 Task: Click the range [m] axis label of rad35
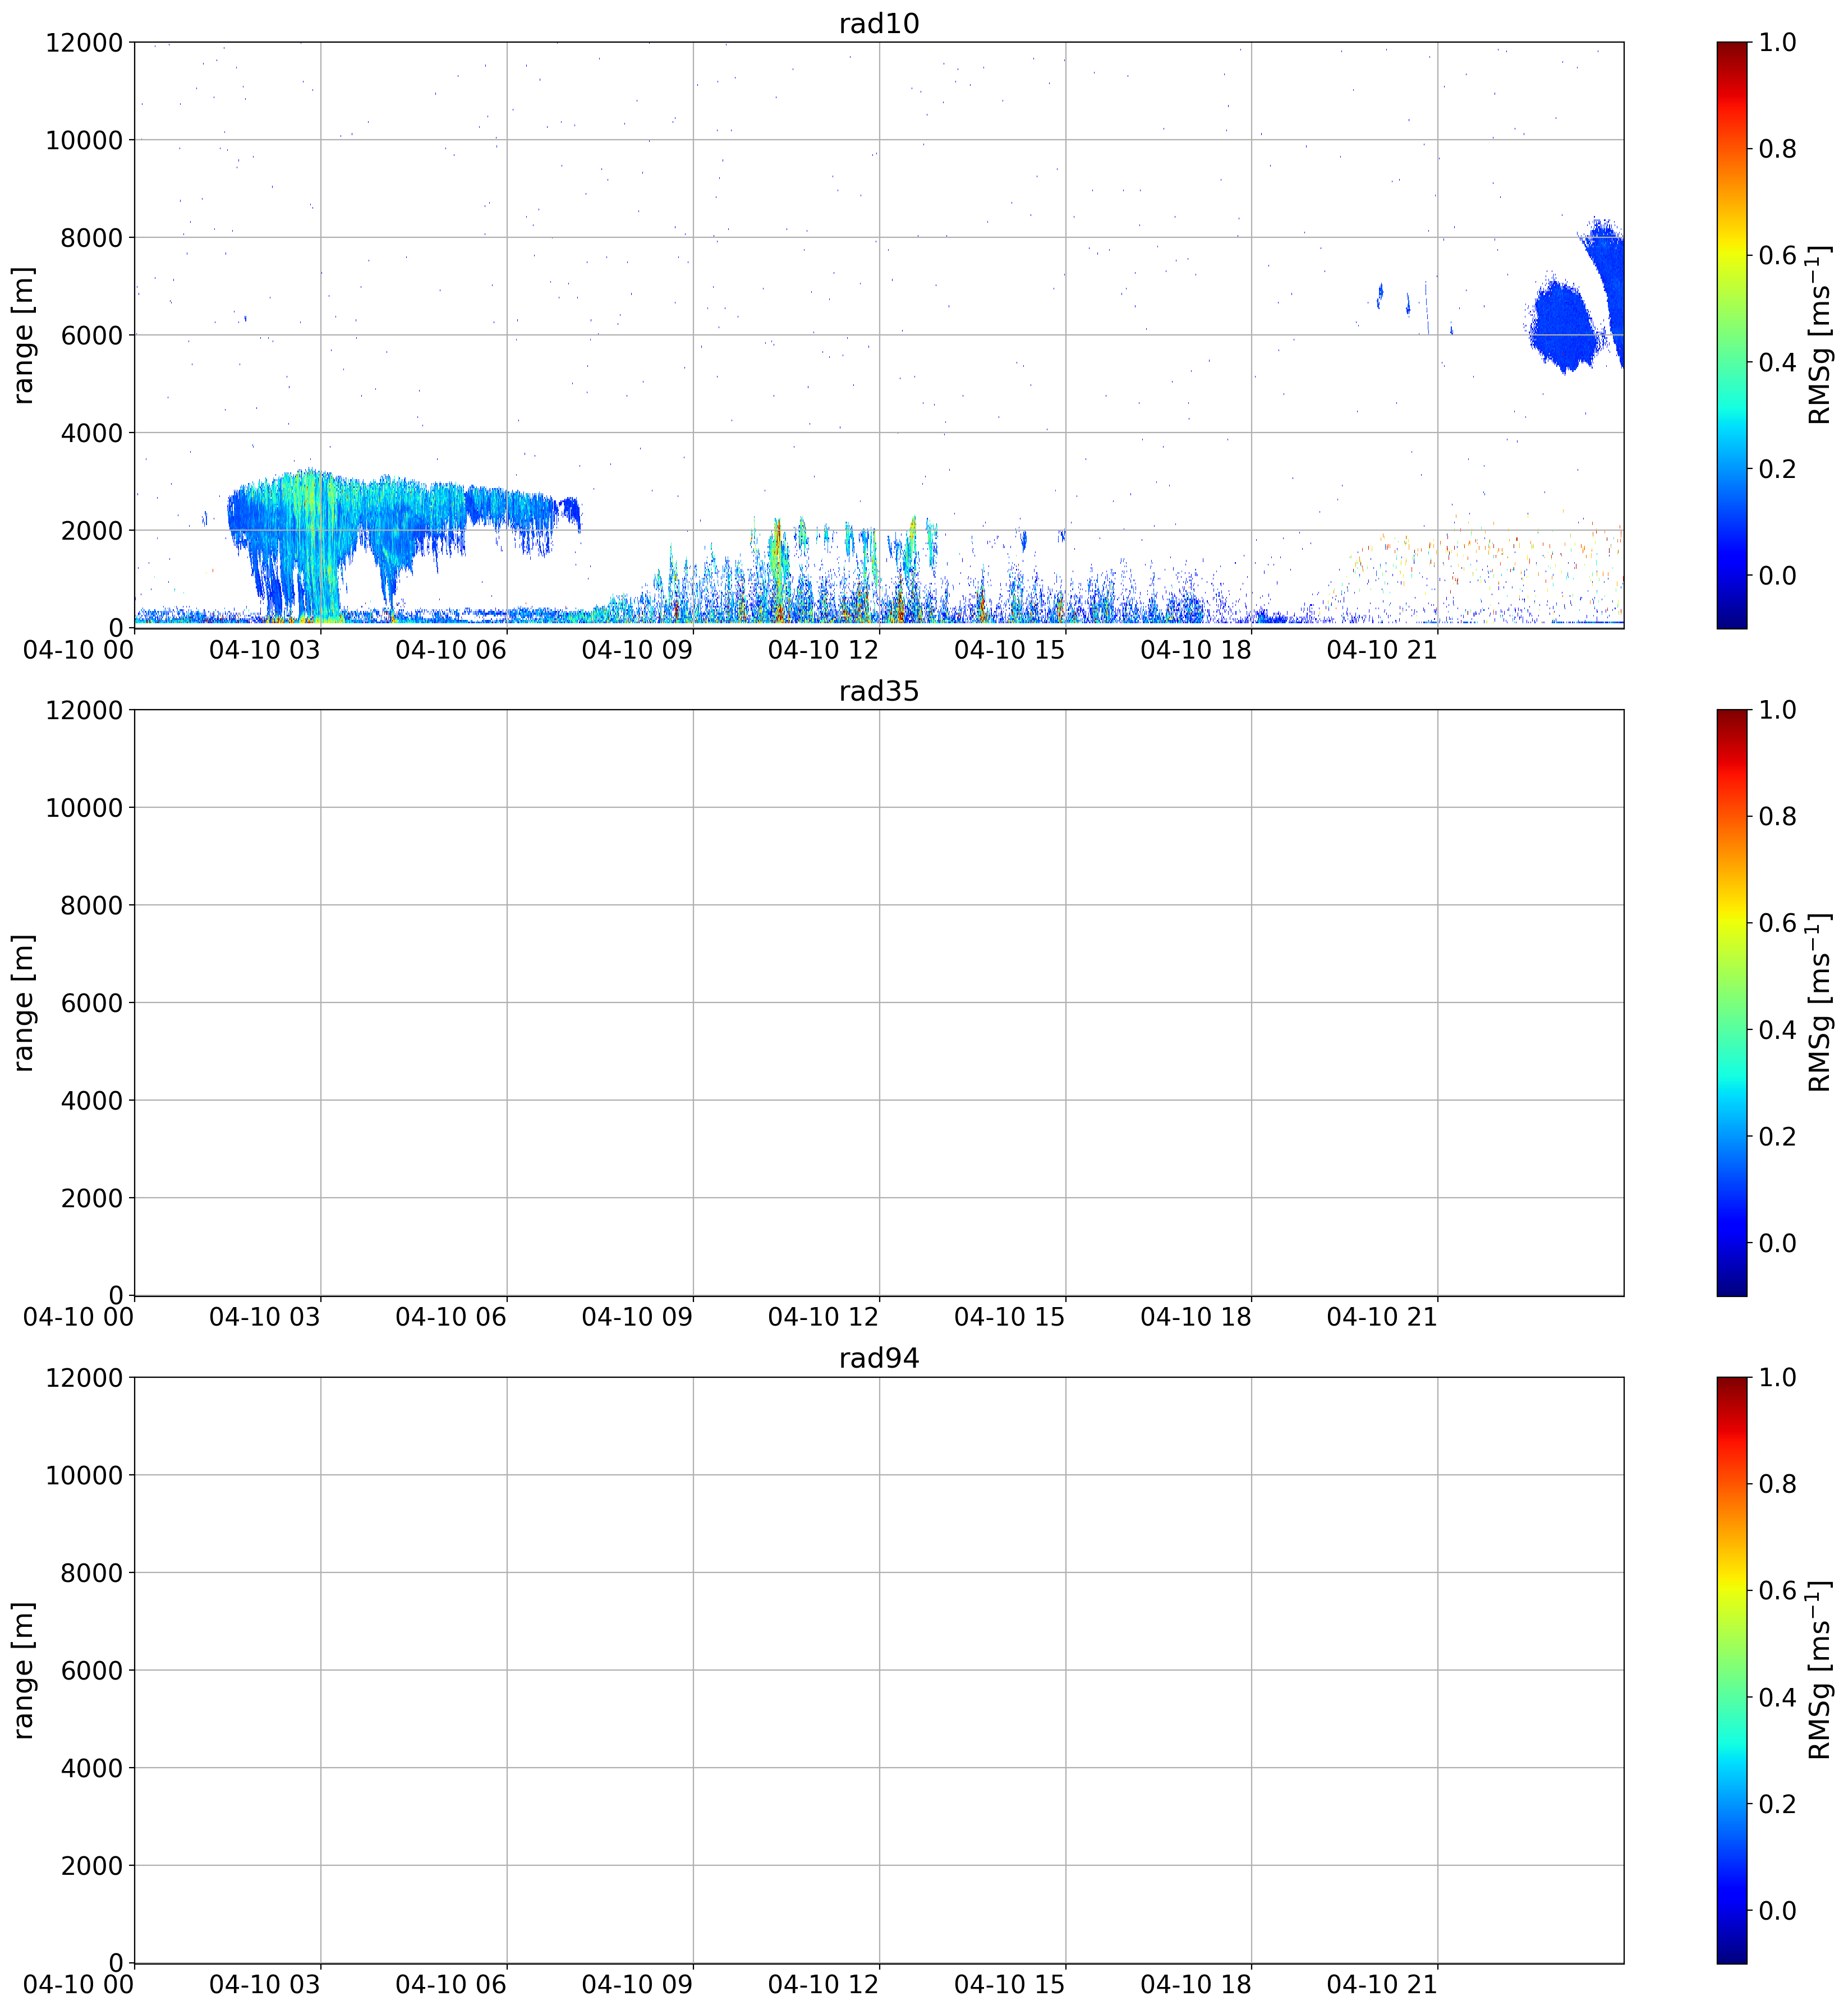[x=23, y=1002]
